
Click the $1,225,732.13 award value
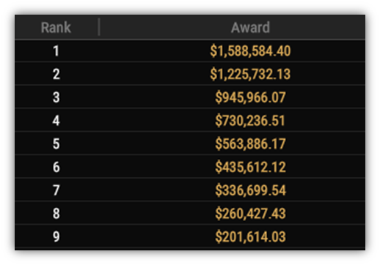coord(250,74)
